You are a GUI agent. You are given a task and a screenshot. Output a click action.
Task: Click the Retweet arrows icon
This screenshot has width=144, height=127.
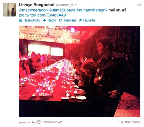pos(61,20)
